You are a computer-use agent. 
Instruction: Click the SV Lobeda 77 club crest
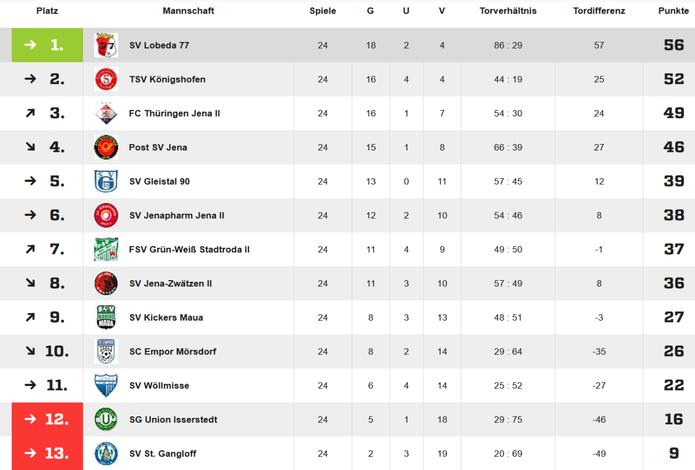pyautogui.click(x=106, y=45)
